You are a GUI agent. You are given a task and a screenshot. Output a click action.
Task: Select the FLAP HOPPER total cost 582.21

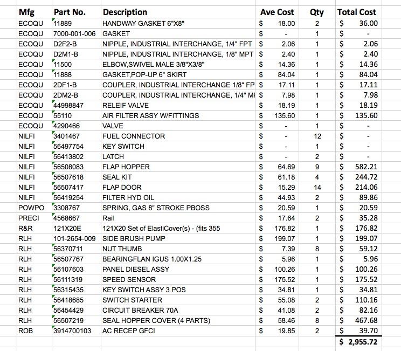(365, 167)
